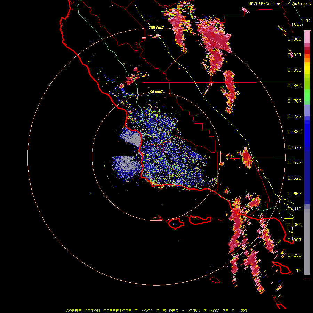
Task: Click the bright green segment of the color bar
Action: pos(307,95)
